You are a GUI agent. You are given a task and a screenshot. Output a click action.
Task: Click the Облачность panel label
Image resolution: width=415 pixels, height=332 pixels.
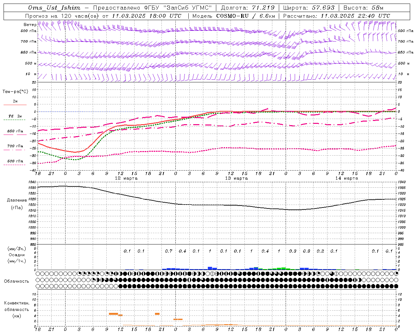17,281
